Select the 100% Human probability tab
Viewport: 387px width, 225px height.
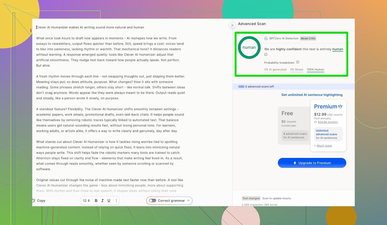(x=315, y=70)
